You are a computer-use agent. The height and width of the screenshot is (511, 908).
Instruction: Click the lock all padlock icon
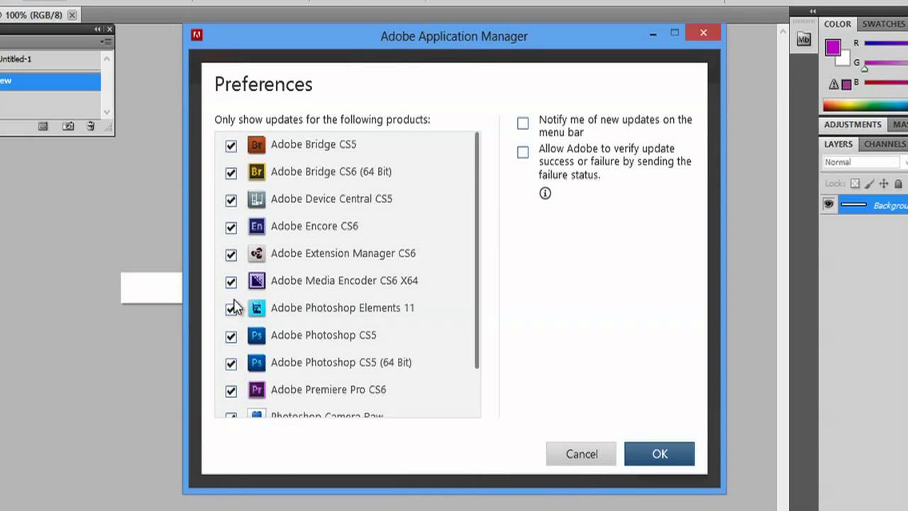point(898,184)
